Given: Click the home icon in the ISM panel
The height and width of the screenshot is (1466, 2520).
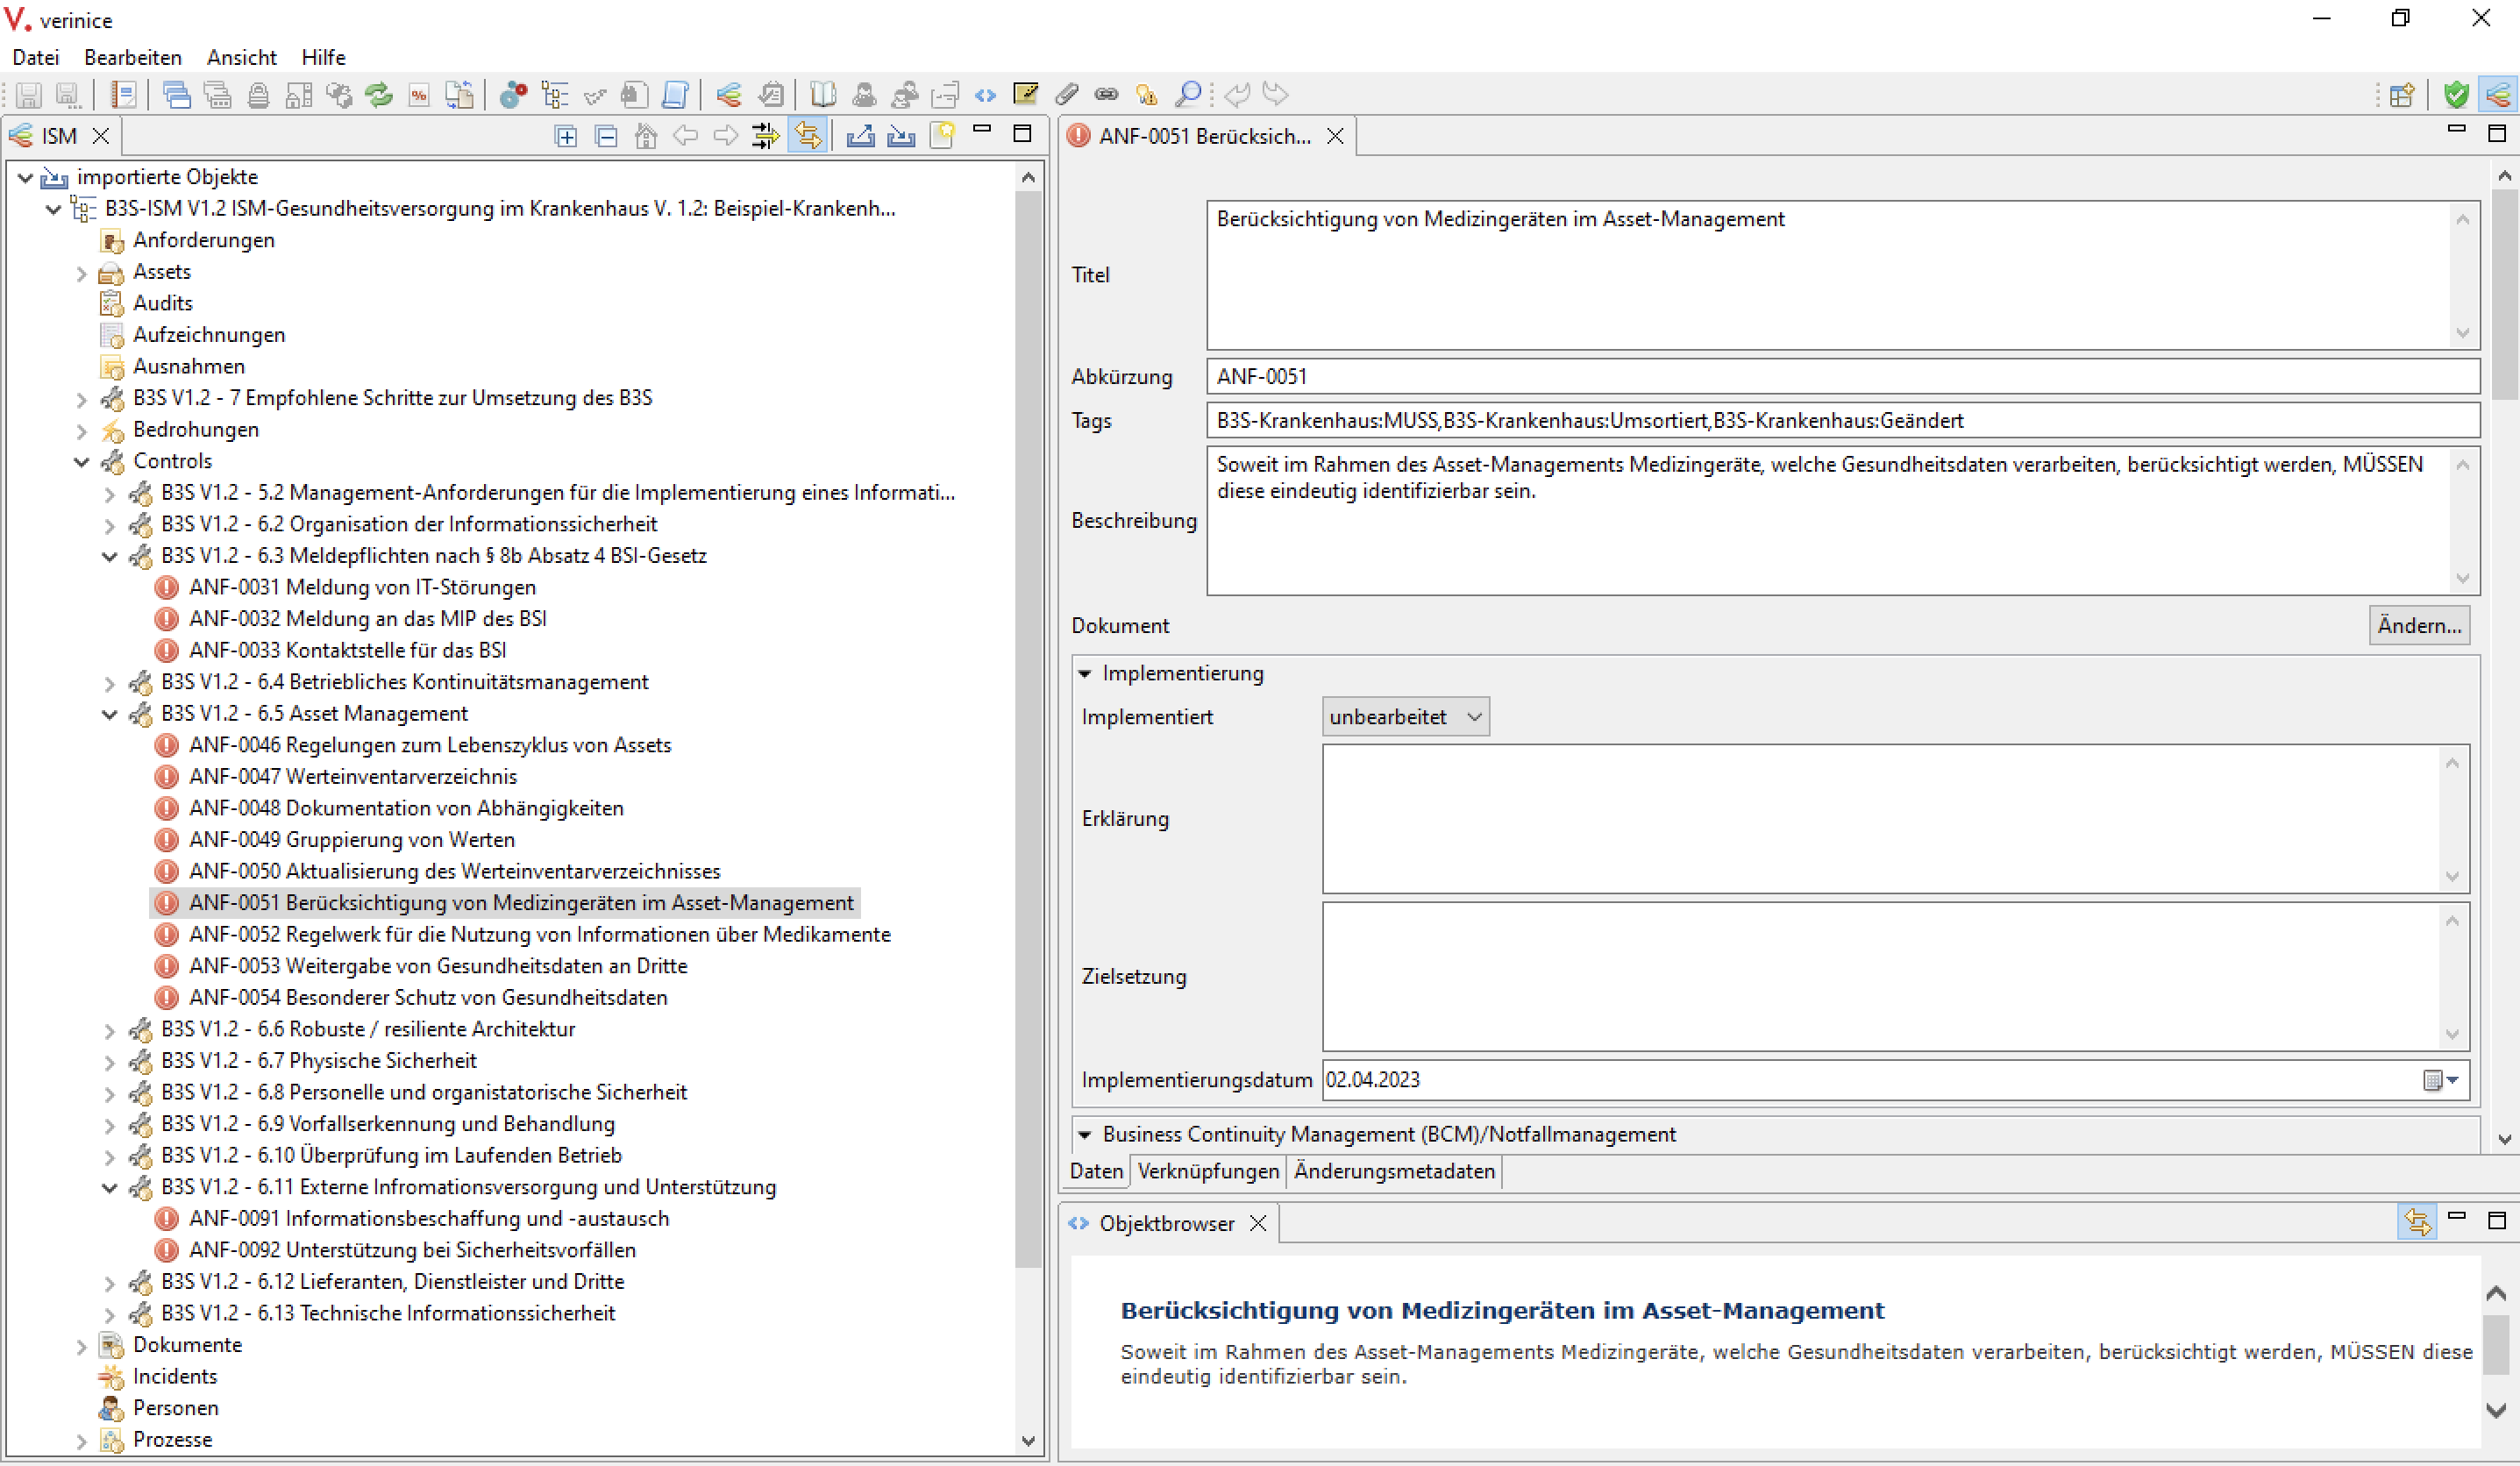Looking at the screenshot, I should point(646,136).
